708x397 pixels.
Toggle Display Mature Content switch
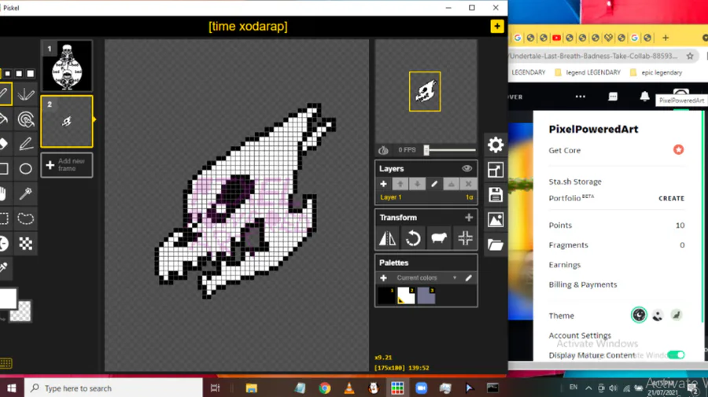coord(676,355)
